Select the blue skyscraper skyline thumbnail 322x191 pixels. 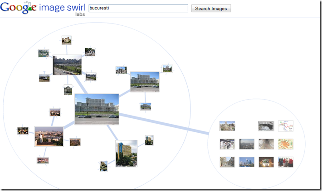(247, 162)
